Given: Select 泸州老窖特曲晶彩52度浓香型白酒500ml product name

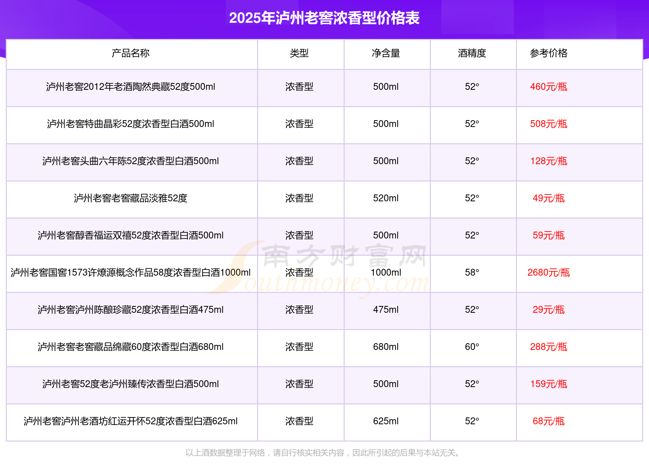Looking at the screenshot, I should point(131,124).
